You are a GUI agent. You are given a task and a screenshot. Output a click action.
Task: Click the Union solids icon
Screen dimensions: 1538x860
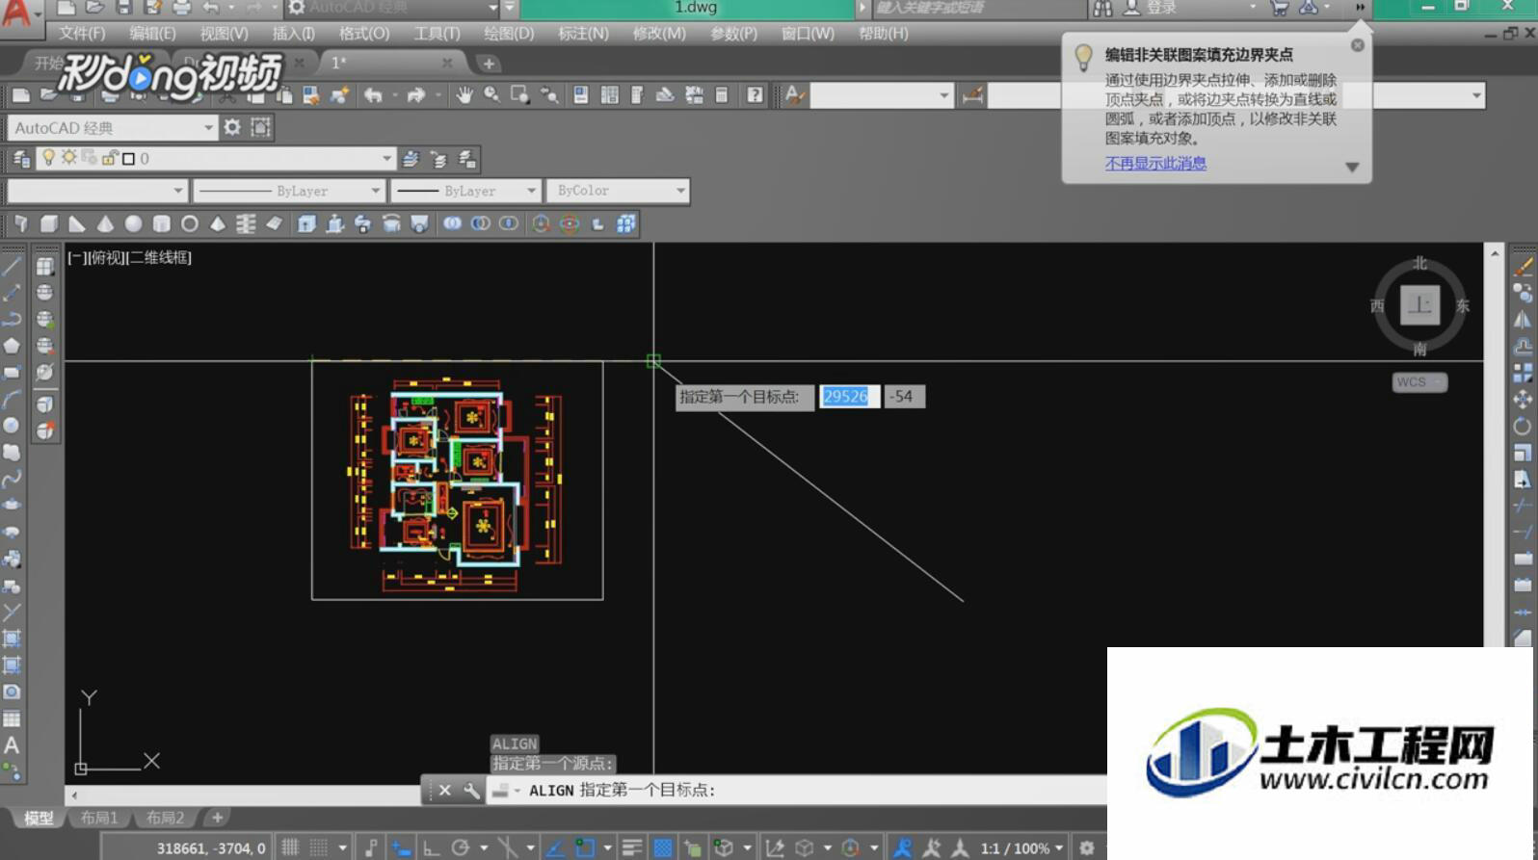pyautogui.click(x=452, y=223)
